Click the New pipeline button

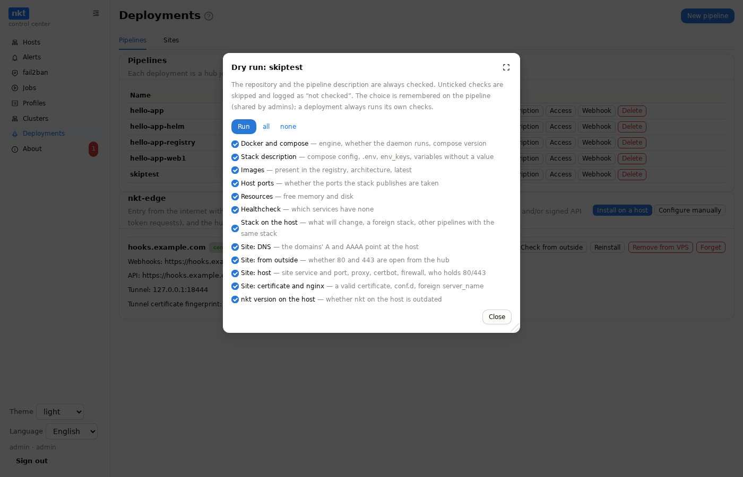coord(707,16)
